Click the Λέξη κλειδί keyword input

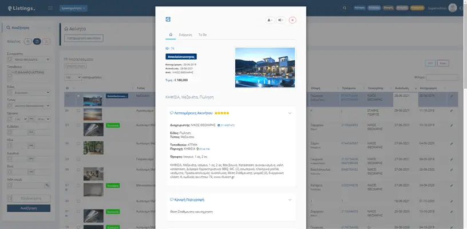click(x=28, y=185)
